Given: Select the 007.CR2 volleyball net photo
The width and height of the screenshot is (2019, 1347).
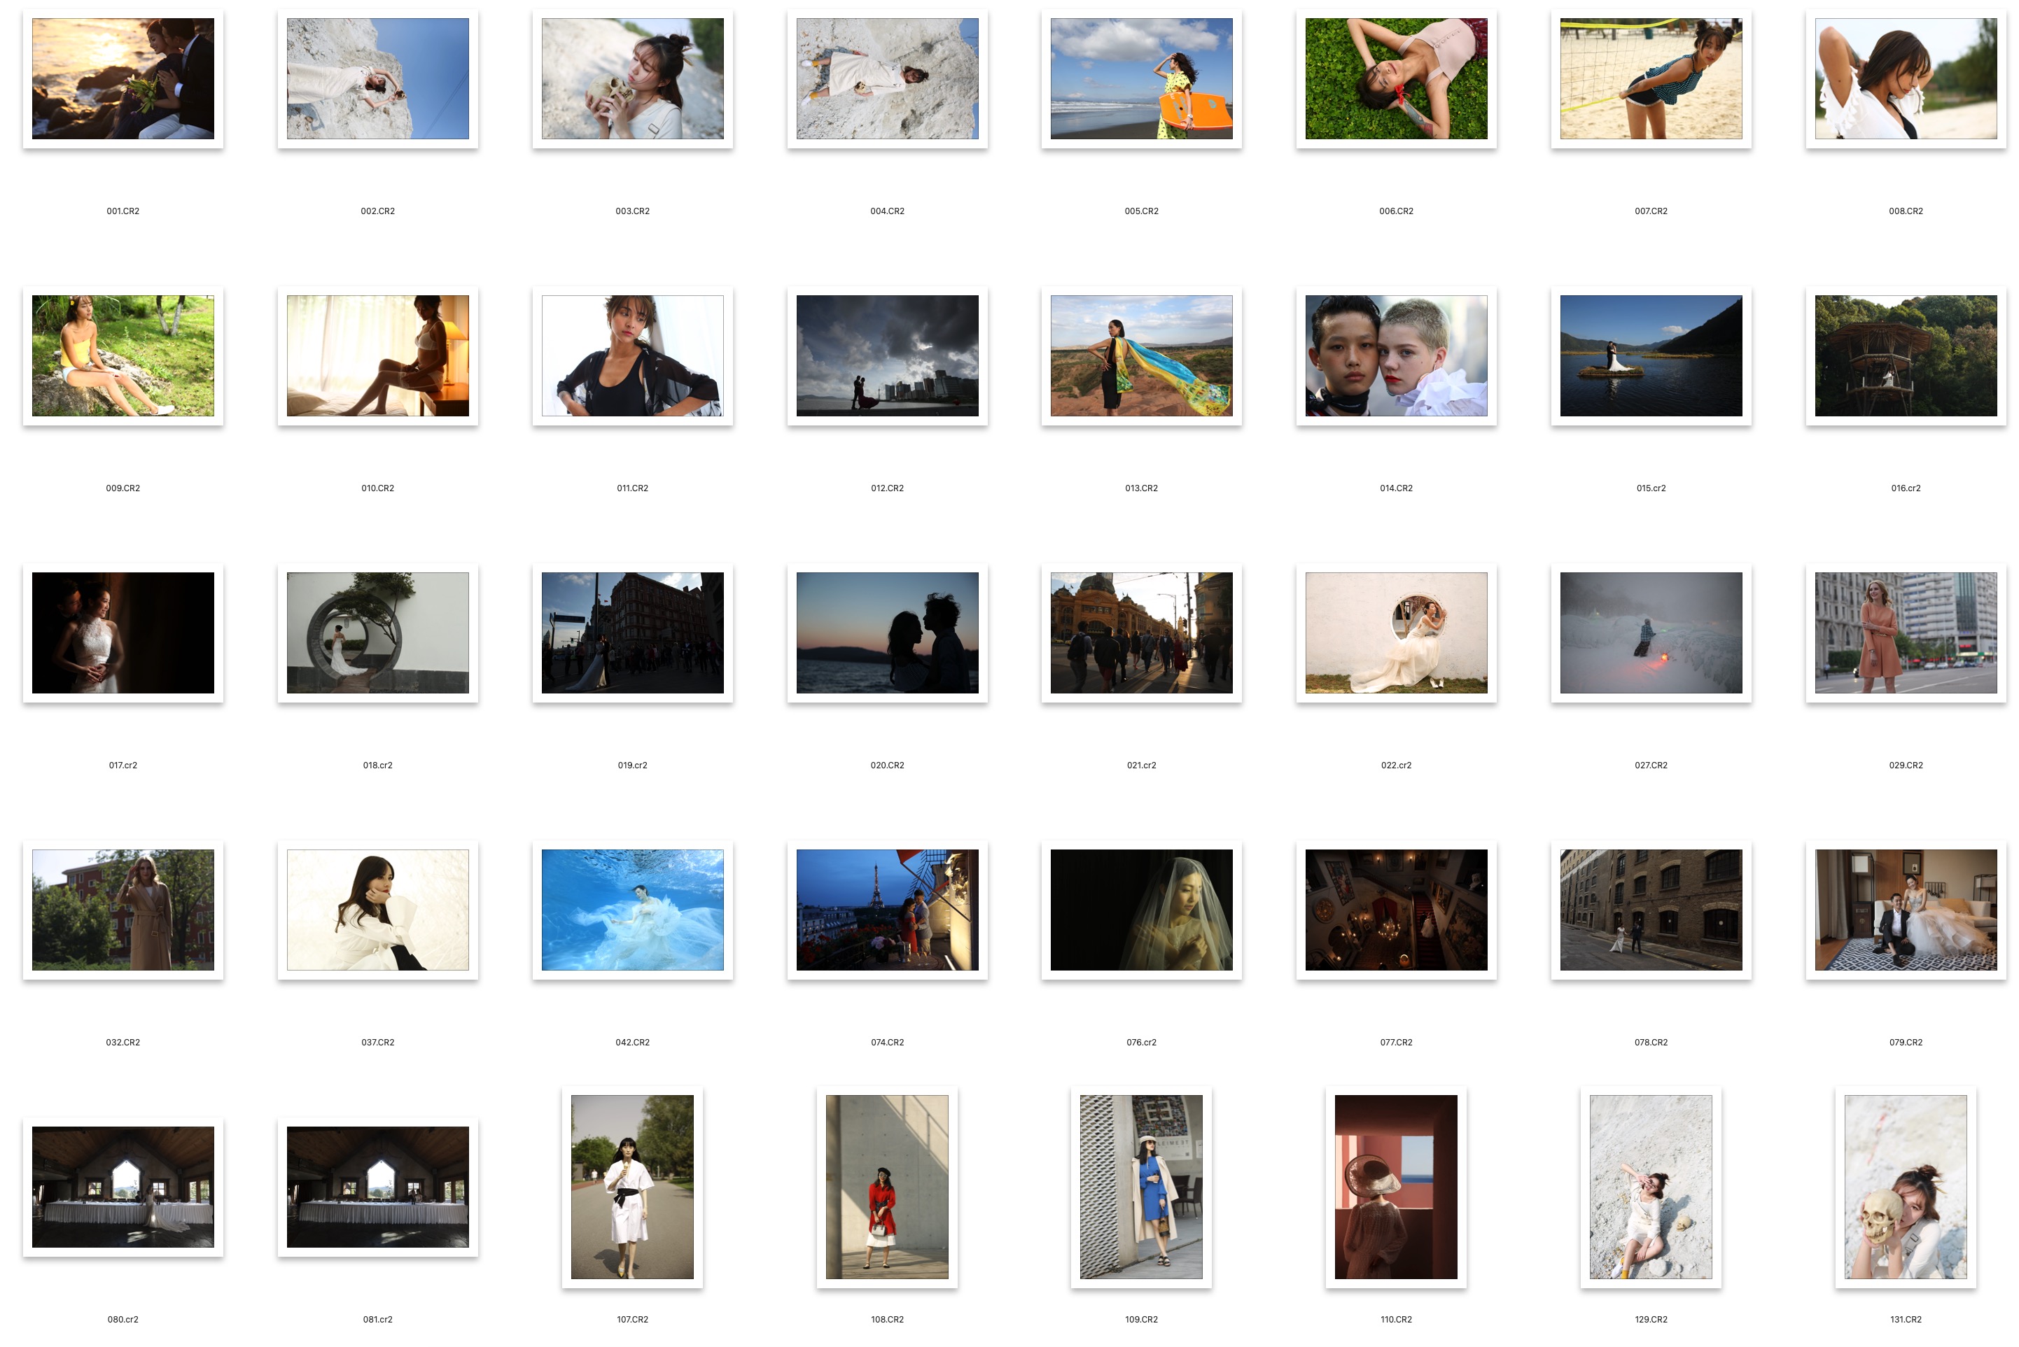Looking at the screenshot, I should [1650, 79].
